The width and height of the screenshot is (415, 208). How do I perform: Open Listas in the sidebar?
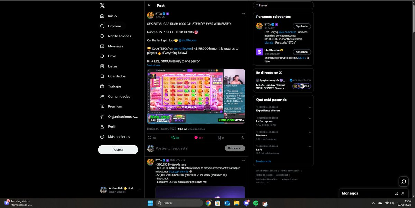point(109,66)
